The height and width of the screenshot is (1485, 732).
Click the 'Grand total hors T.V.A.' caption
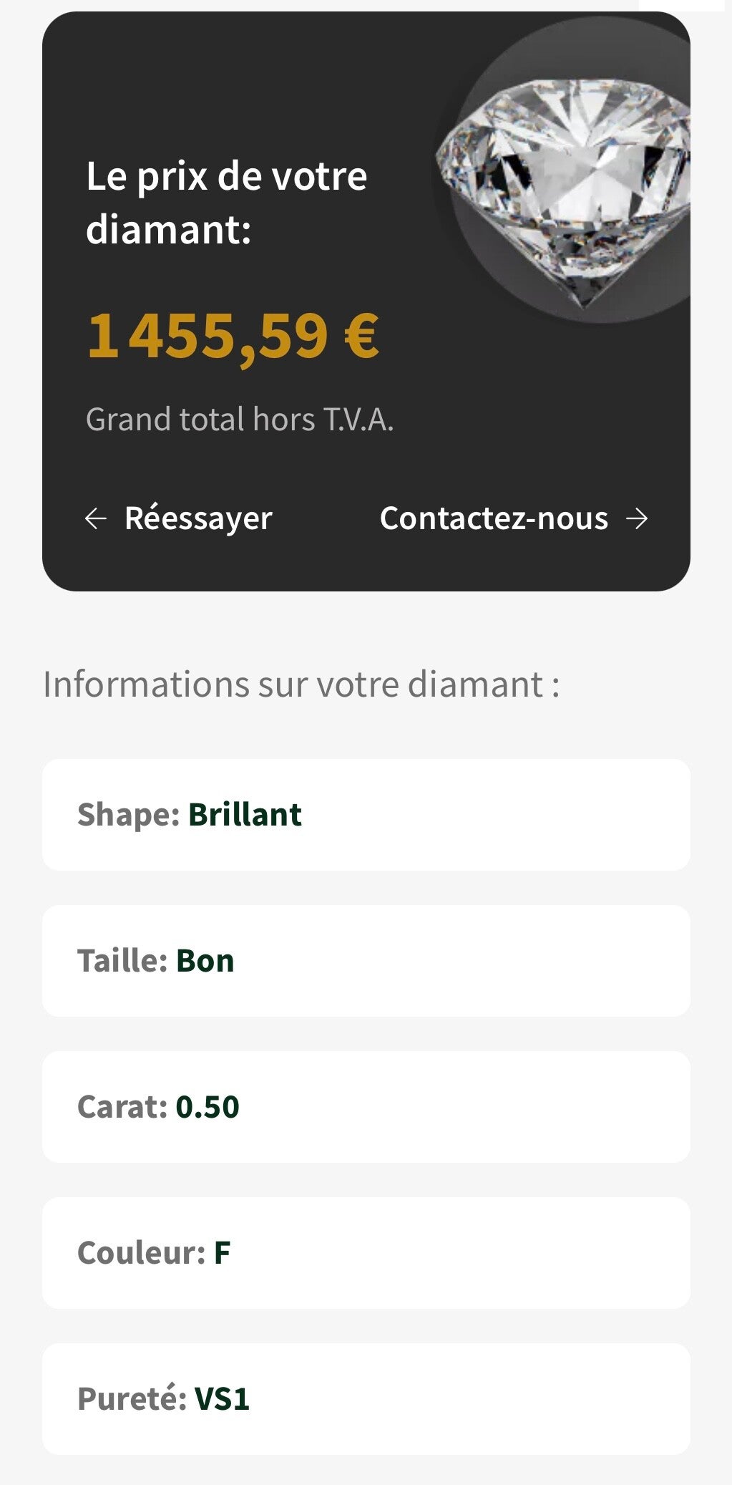240,420
